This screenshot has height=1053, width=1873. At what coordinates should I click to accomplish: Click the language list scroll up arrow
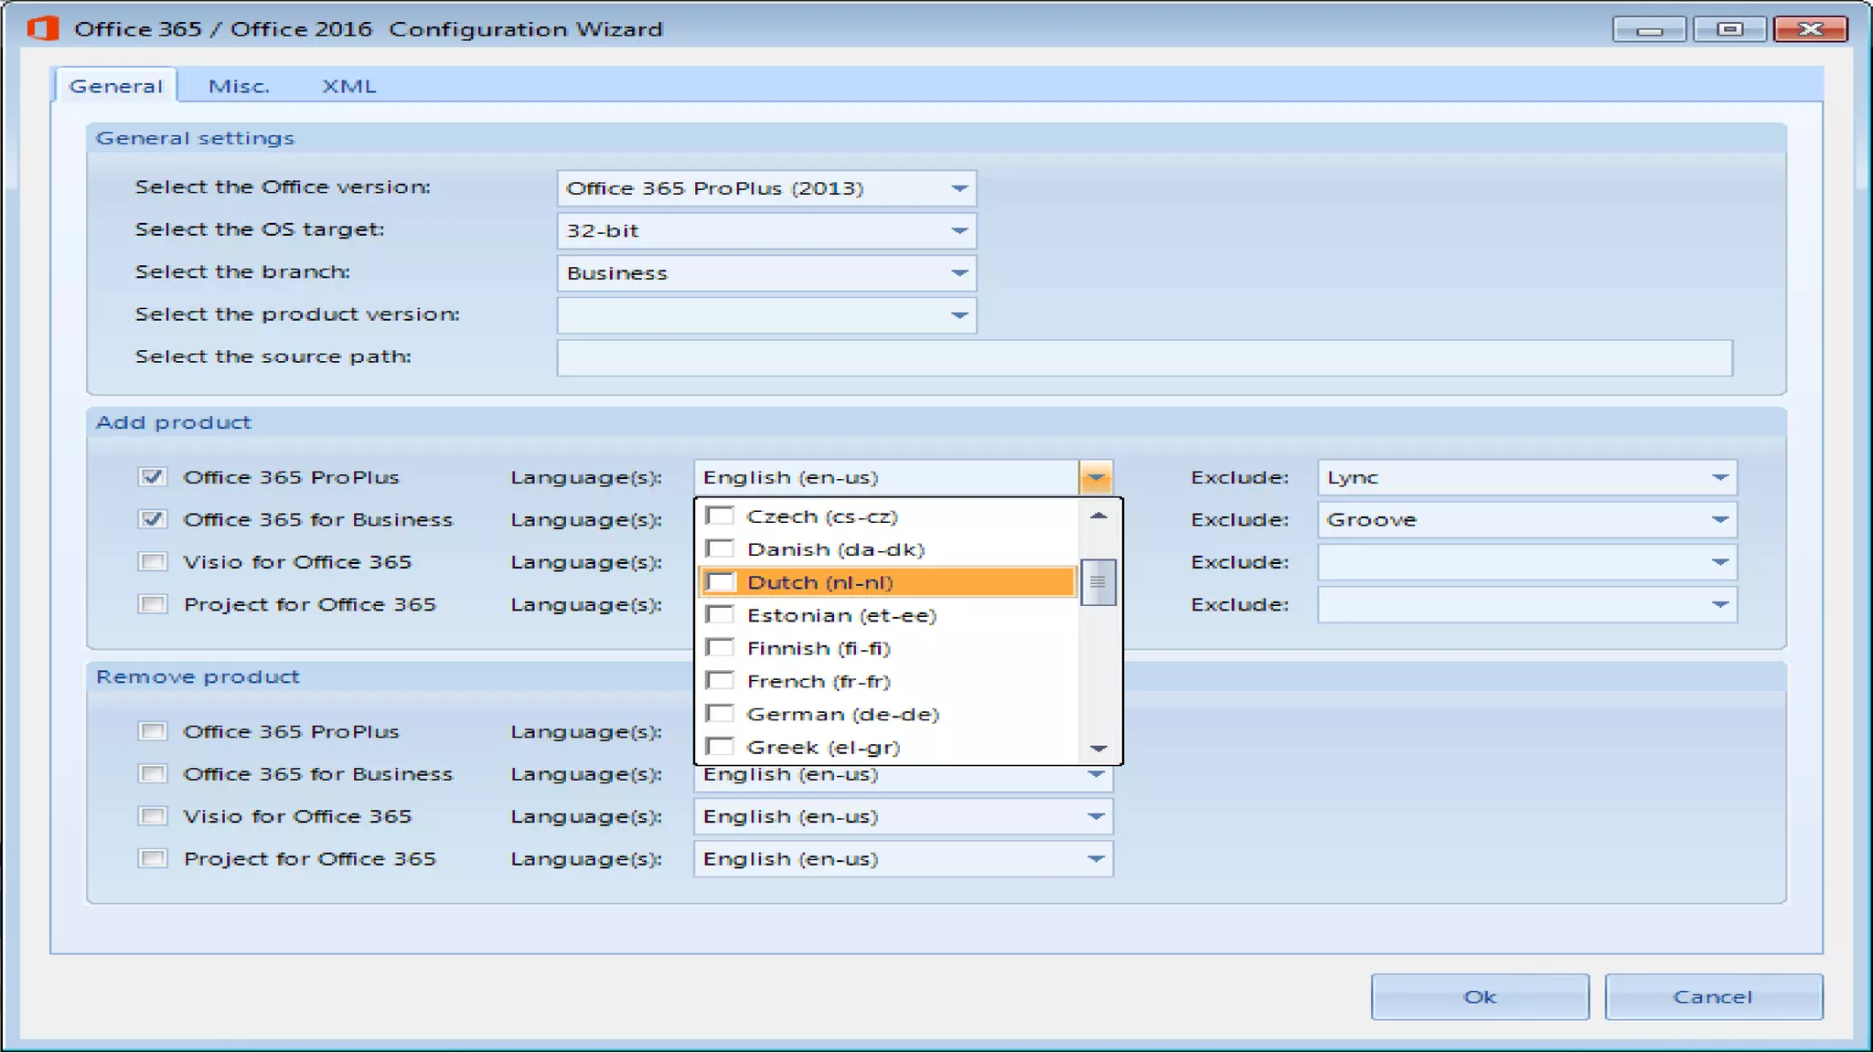(1098, 516)
